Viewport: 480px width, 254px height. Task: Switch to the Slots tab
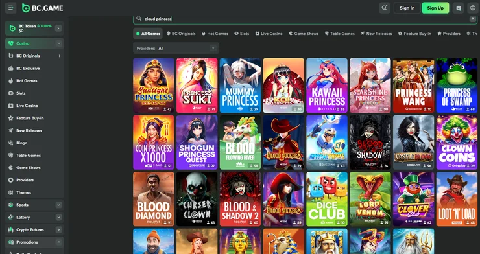pyautogui.click(x=242, y=34)
